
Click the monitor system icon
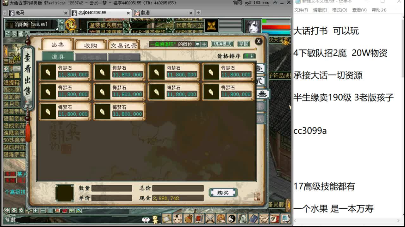click(285, 218)
